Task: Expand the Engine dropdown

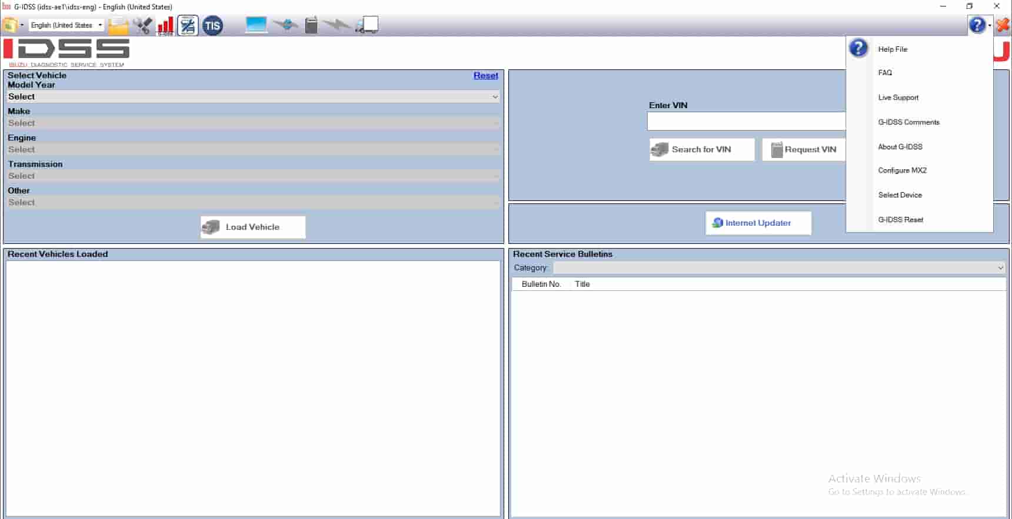Action: [254, 150]
